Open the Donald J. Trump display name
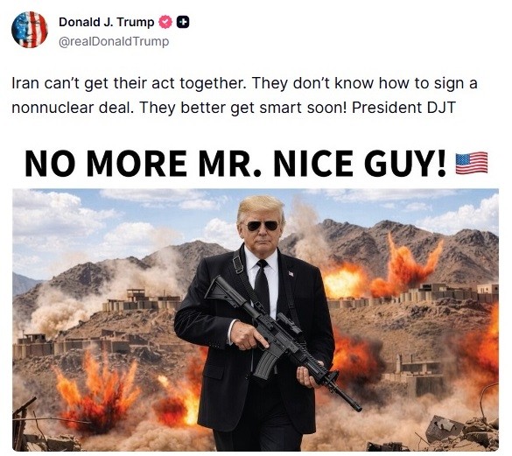Viewport: 512px width, 456px height. [107, 22]
